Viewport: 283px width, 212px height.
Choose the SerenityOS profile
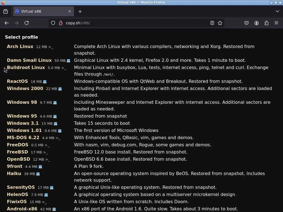(x=21, y=187)
